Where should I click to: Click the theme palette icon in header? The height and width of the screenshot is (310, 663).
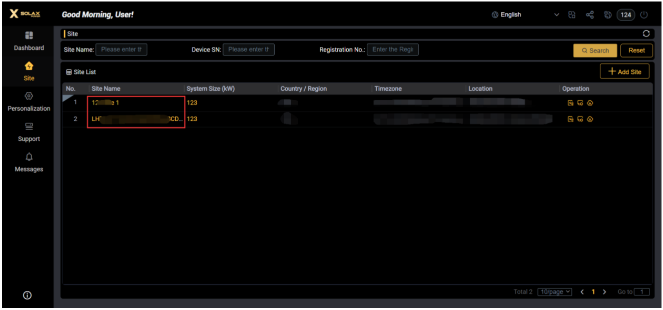point(608,15)
